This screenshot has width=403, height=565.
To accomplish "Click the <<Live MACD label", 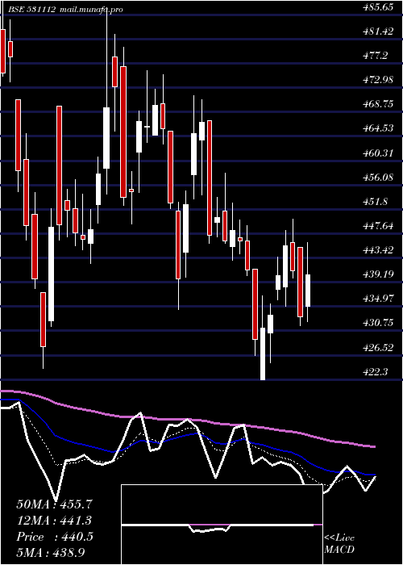I will 339,544.
